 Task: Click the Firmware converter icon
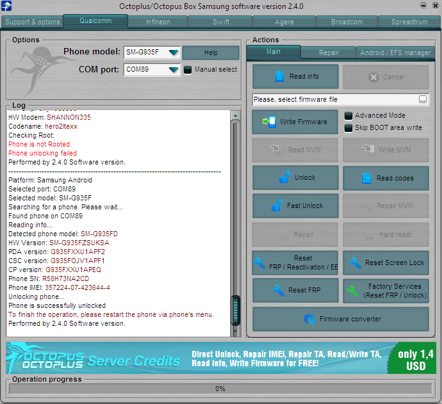309,319
